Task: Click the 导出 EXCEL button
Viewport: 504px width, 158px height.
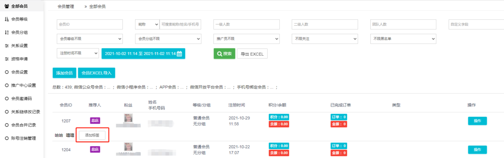Action: coord(252,54)
